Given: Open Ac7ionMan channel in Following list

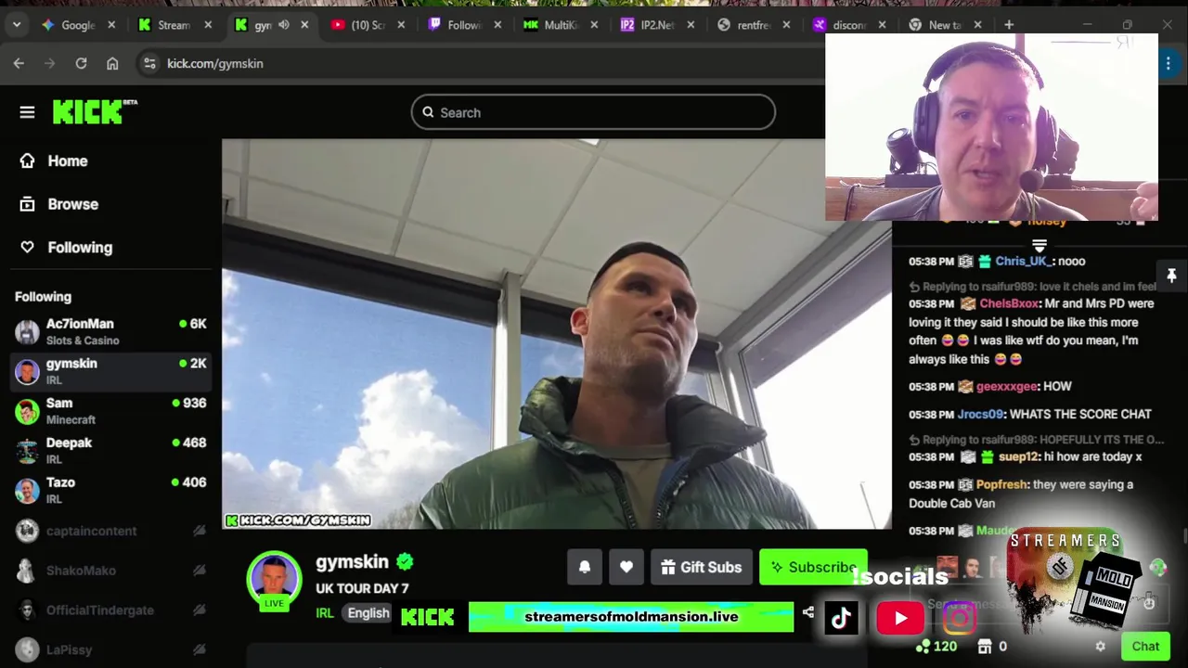Looking at the screenshot, I should [110, 331].
